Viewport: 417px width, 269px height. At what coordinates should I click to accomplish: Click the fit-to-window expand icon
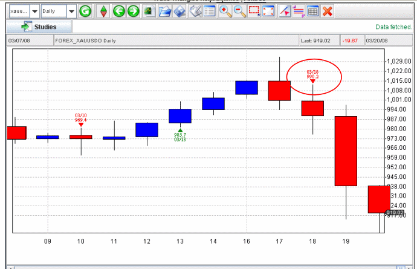coord(269,11)
